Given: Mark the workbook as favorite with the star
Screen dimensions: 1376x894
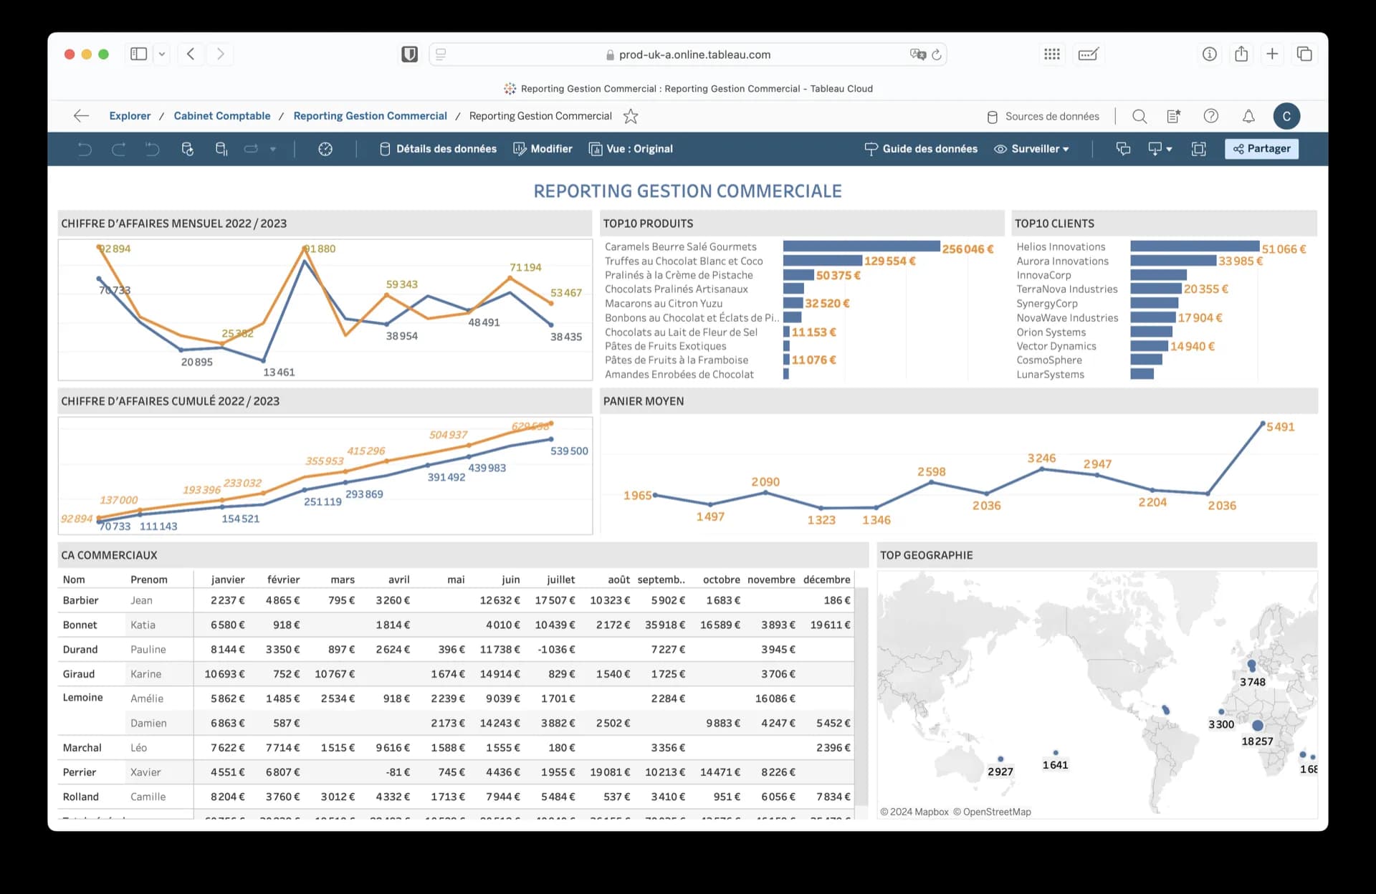Looking at the screenshot, I should point(630,116).
